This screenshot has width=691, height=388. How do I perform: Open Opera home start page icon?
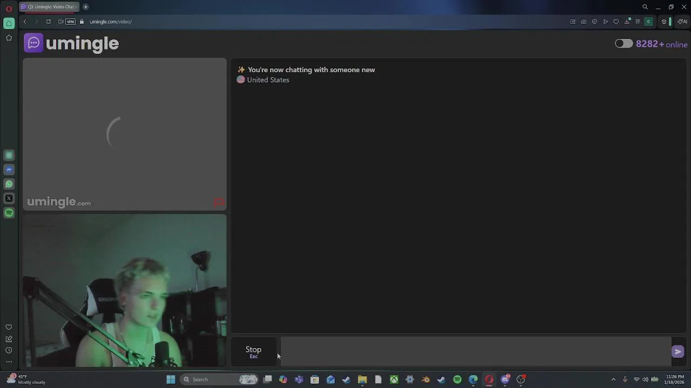tap(9, 23)
